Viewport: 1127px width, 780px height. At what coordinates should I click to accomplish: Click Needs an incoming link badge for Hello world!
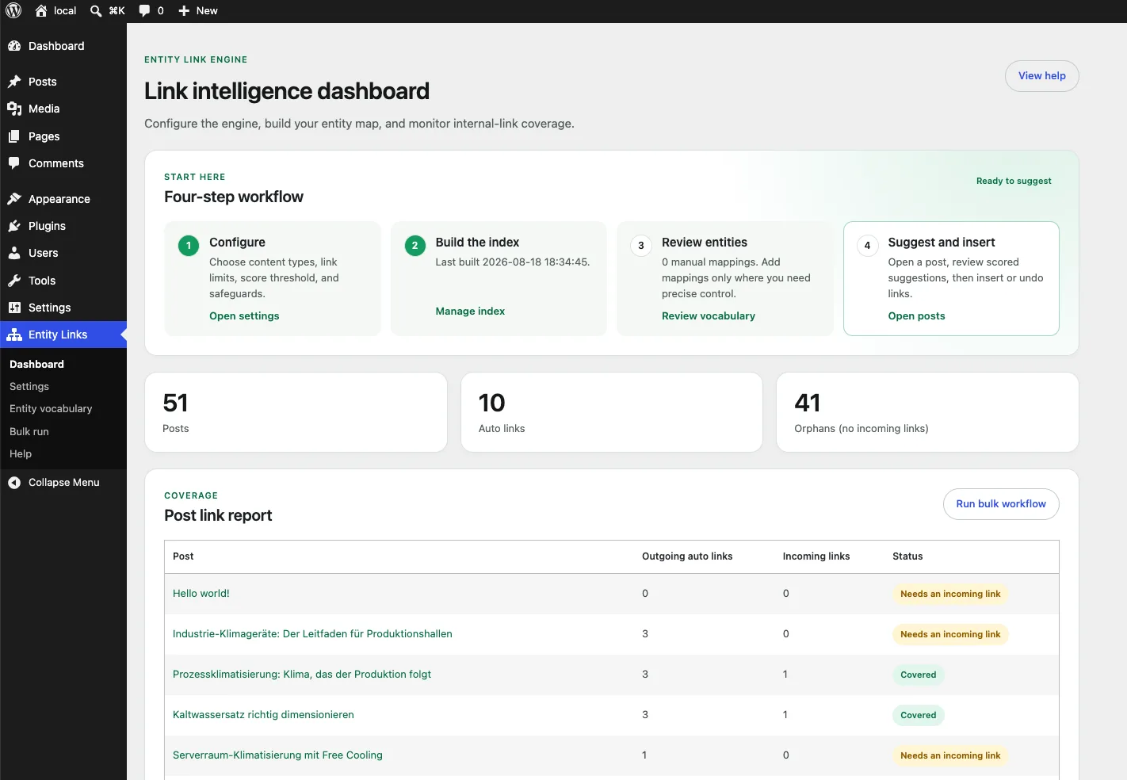(x=950, y=594)
